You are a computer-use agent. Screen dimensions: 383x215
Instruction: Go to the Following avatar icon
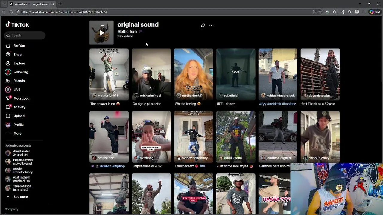(8, 72)
